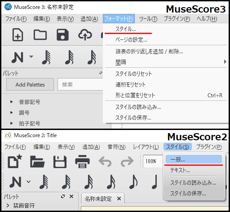Click the フォーマット(F) menu
Screen dimensions: 230x212
[119, 19]
